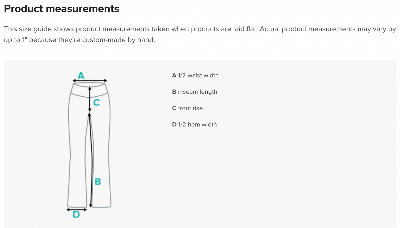Click the hem width arrow under the left leg

[x=77, y=210]
